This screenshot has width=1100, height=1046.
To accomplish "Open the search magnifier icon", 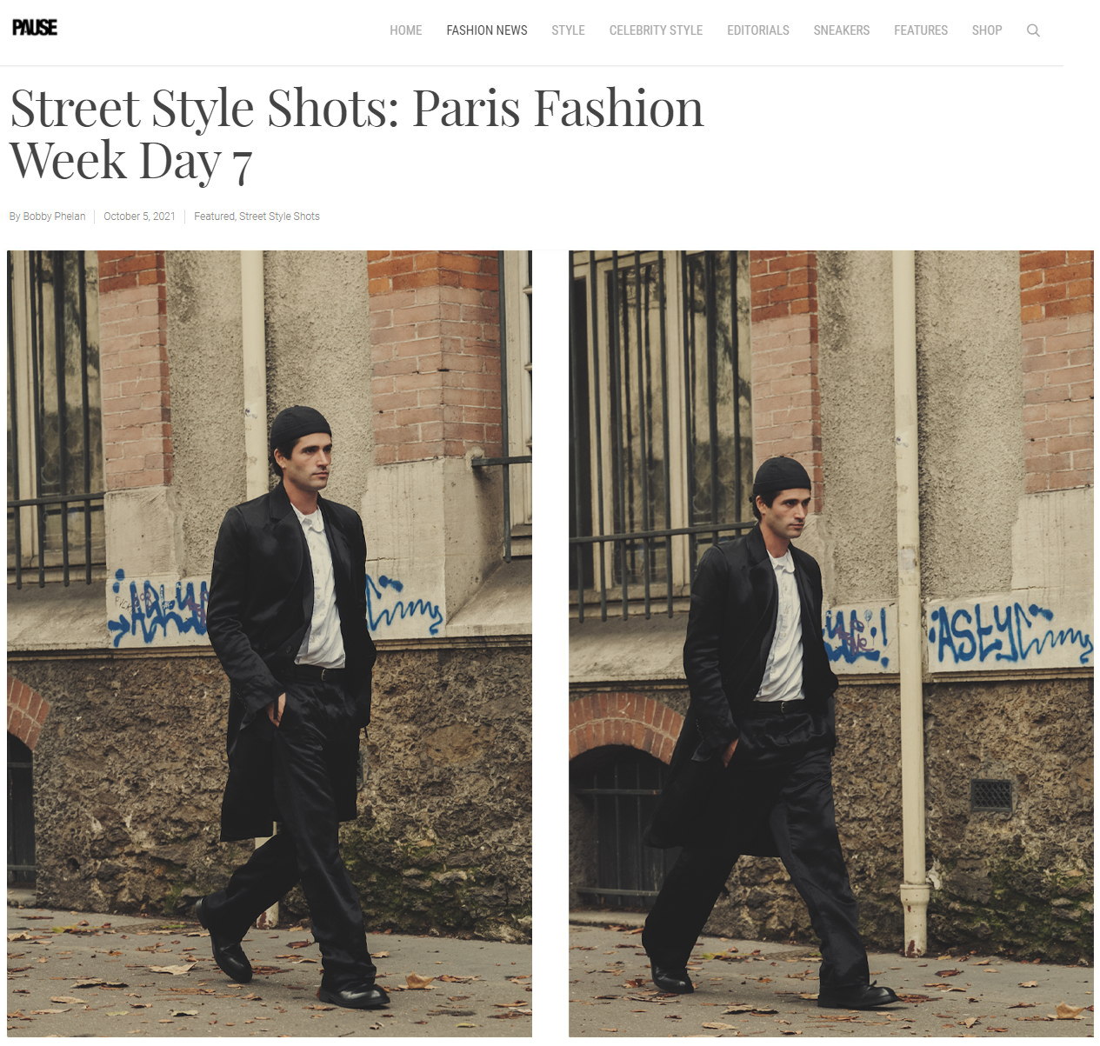I will 1033,30.
